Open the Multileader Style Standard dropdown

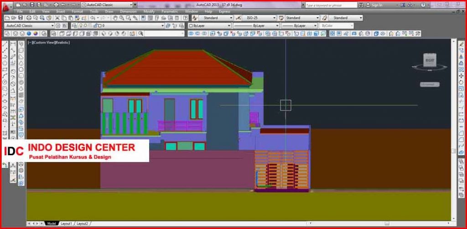pyautogui.click(x=361, y=18)
